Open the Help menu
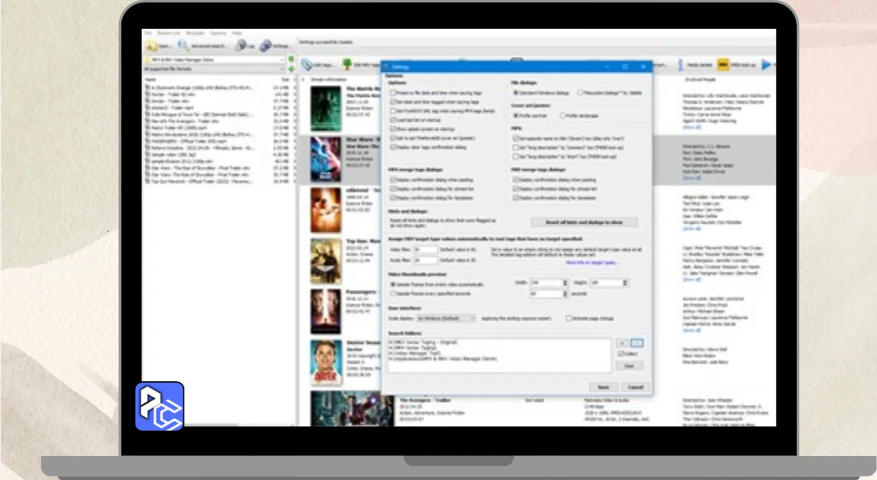Screen dimensions: 877x480 click(x=236, y=33)
